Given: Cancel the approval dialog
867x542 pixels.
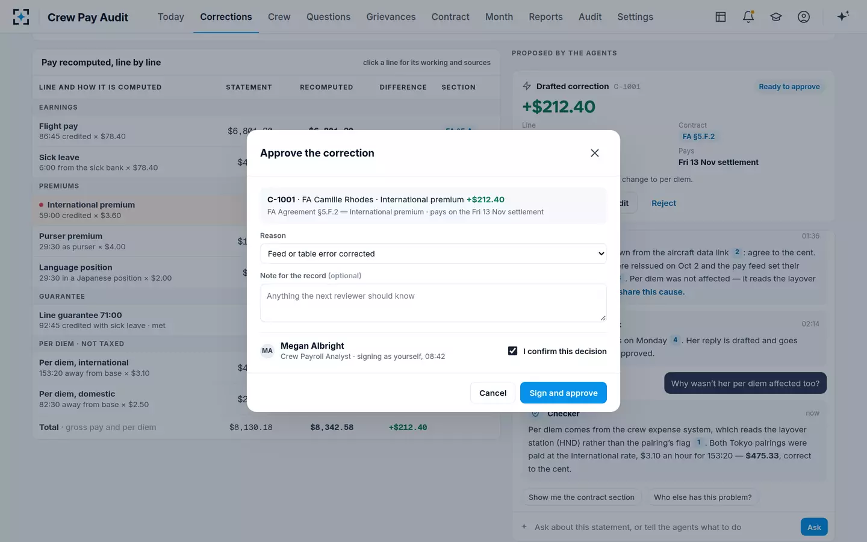Looking at the screenshot, I should pyautogui.click(x=493, y=393).
